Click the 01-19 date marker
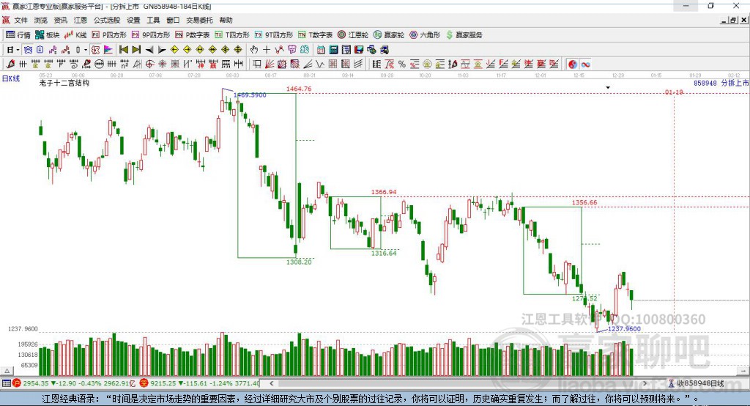This screenshot has width=750, height=406. (x=674, y=92)
